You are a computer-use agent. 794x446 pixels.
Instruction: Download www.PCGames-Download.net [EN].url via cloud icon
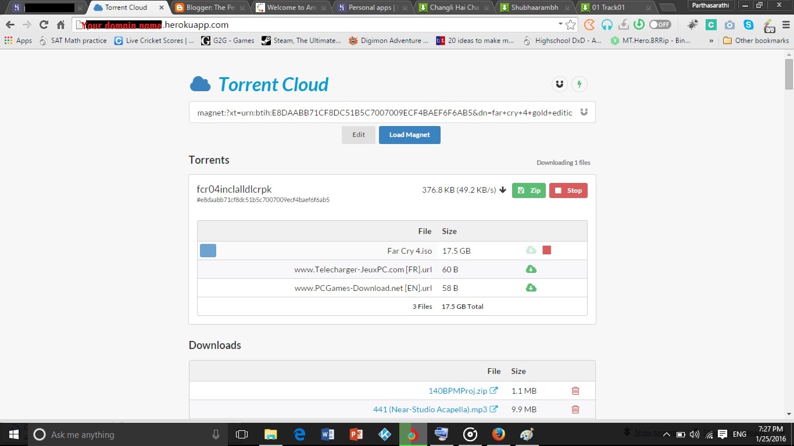point(531,287)
